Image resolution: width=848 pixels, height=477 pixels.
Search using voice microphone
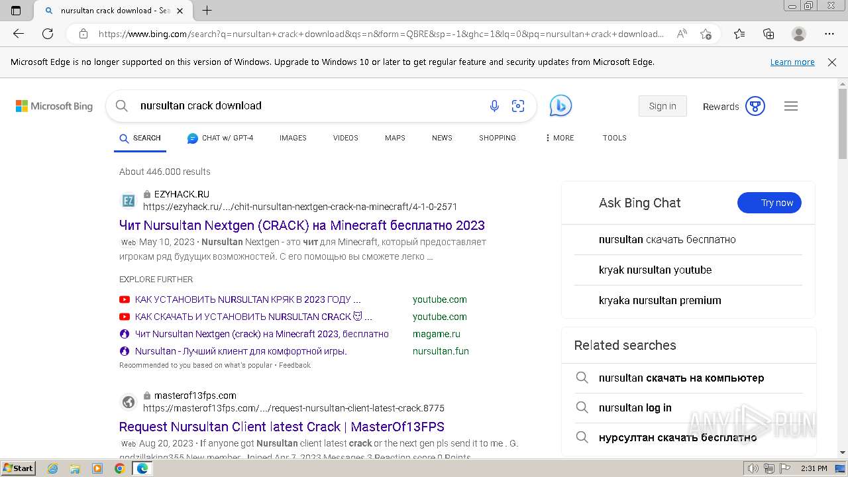point(494,106)
